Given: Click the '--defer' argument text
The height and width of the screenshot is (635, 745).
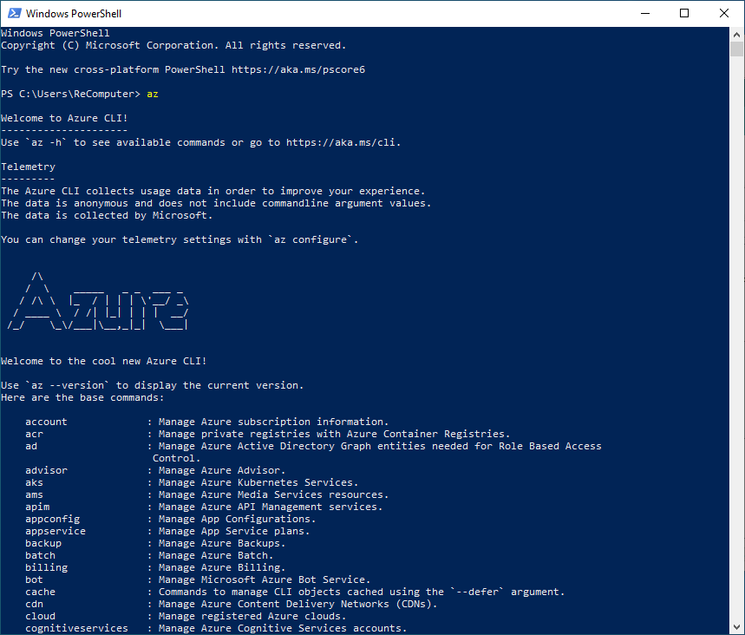Looking at the screenshot, I should 478,592.
